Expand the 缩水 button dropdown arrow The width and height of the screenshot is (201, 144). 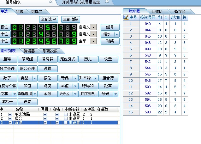pyautogui.click(x=117, y=34)
